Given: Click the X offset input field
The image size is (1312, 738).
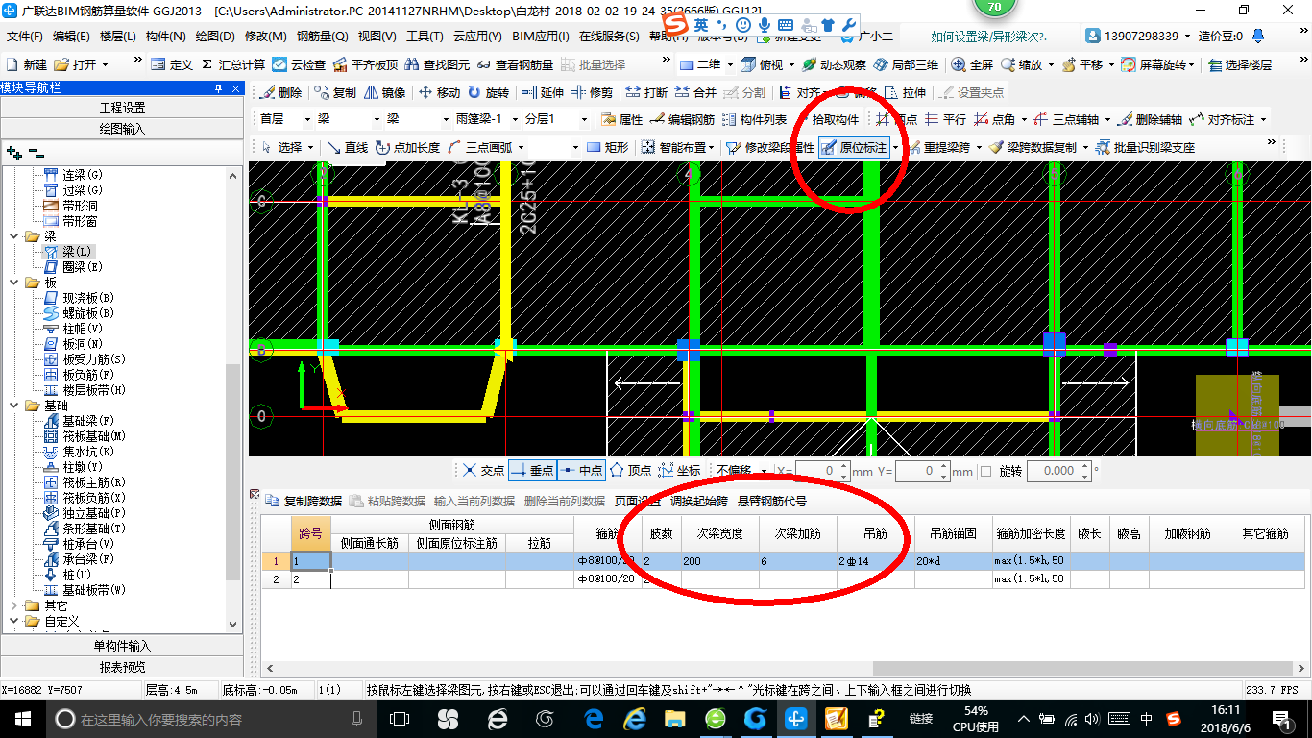Looking at the screenshot, I should pos(824,472).
